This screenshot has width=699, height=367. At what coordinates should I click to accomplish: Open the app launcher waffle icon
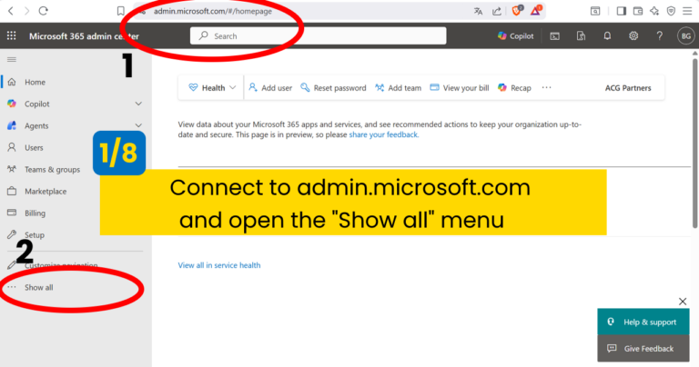pyautogui.click(x=12, y=35)
